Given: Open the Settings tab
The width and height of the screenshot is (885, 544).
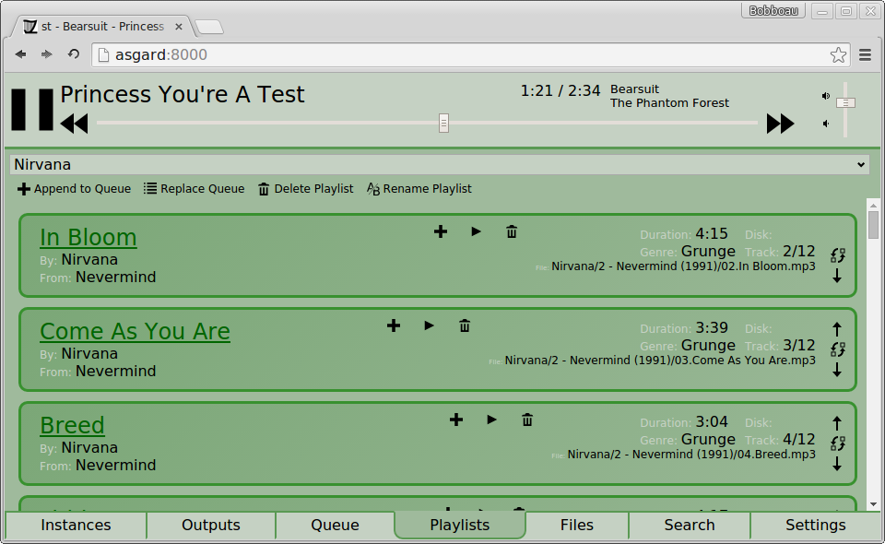Looking at the screenshot, I should (x=816, y=526).
